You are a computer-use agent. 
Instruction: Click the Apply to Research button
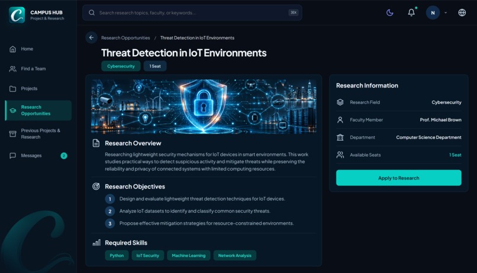[398, 178]
